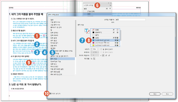
Task: Click the miter join icon
Action: 103,55
